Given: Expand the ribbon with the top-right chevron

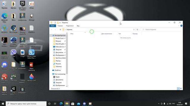Looking at the screenshot, I should coord(179,26).
